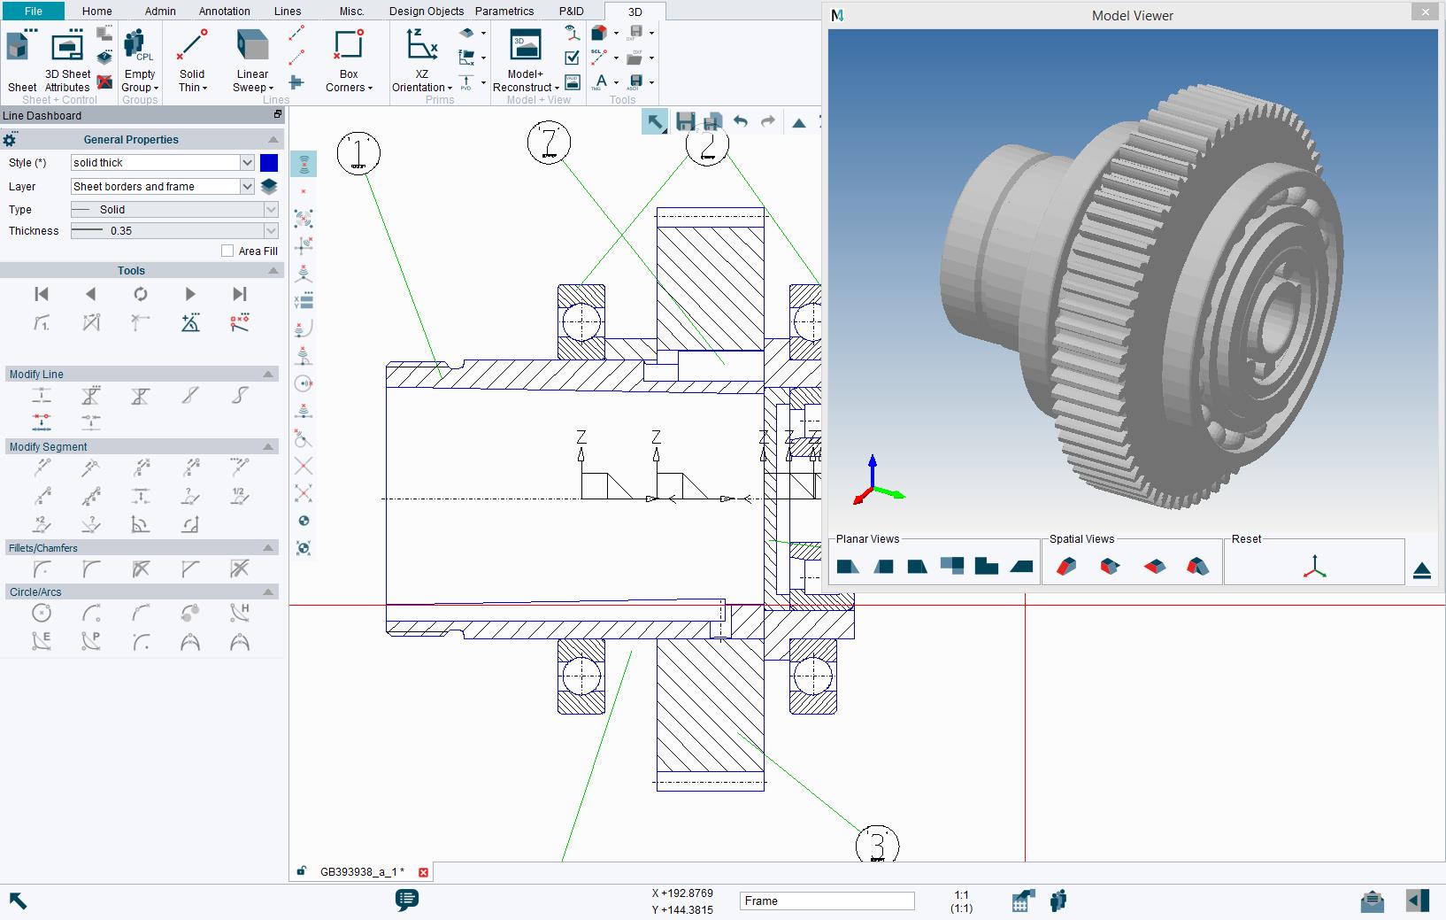Collapse the Modify Segment section
The height and width of the screenshot is (920, 1446).
click(x=268, y=446)
